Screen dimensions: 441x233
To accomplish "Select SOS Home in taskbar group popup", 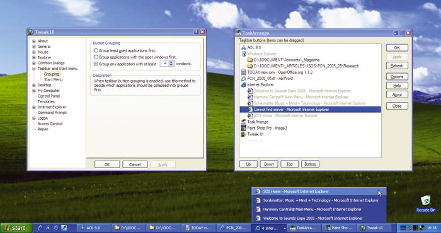I will click(x=319, y=191).
